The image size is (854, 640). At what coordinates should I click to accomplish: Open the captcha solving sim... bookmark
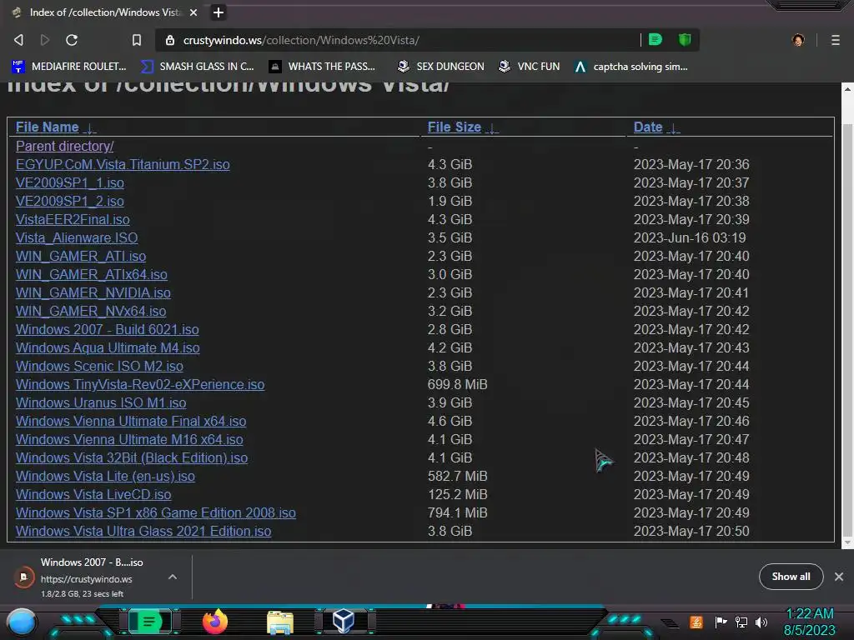pyautogui.click(x=632, y=67)
